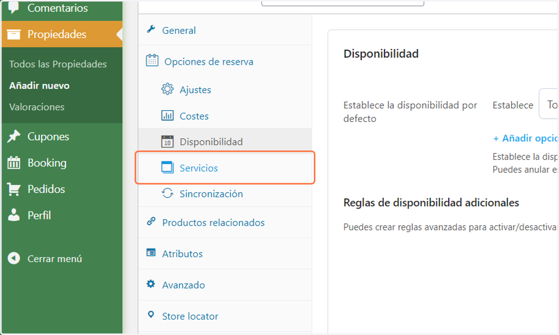Click the Comentarios speech bubble icon
The height and width of the screenshot is (335, 559).
click(14, 7)
